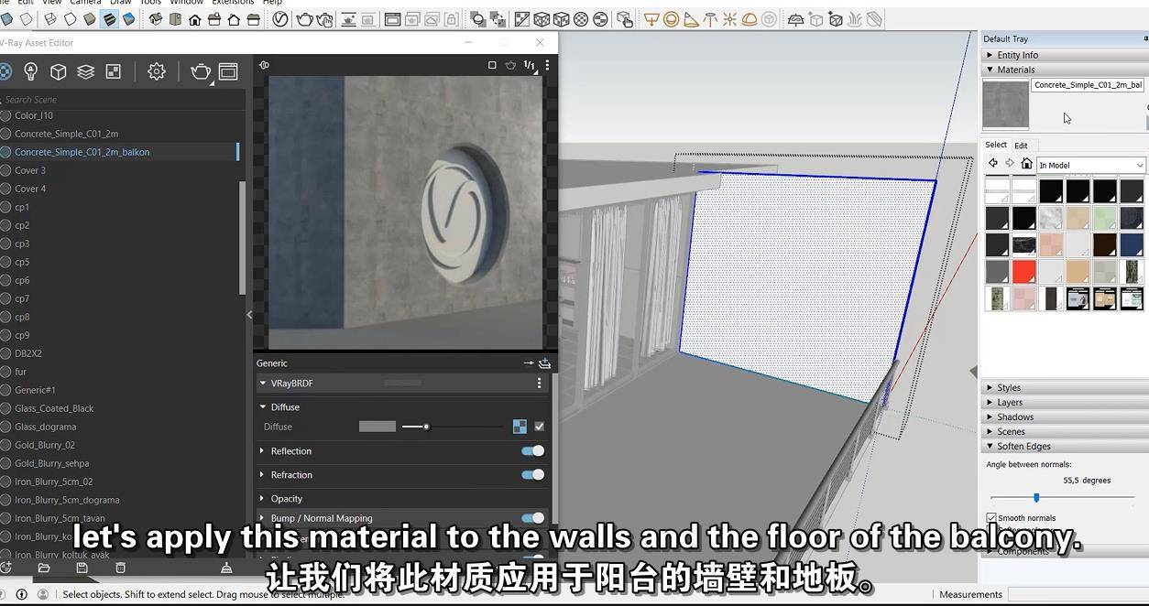
Task: Open the V-Ray Lights category lightbulb icon
Action: [30, 71]
